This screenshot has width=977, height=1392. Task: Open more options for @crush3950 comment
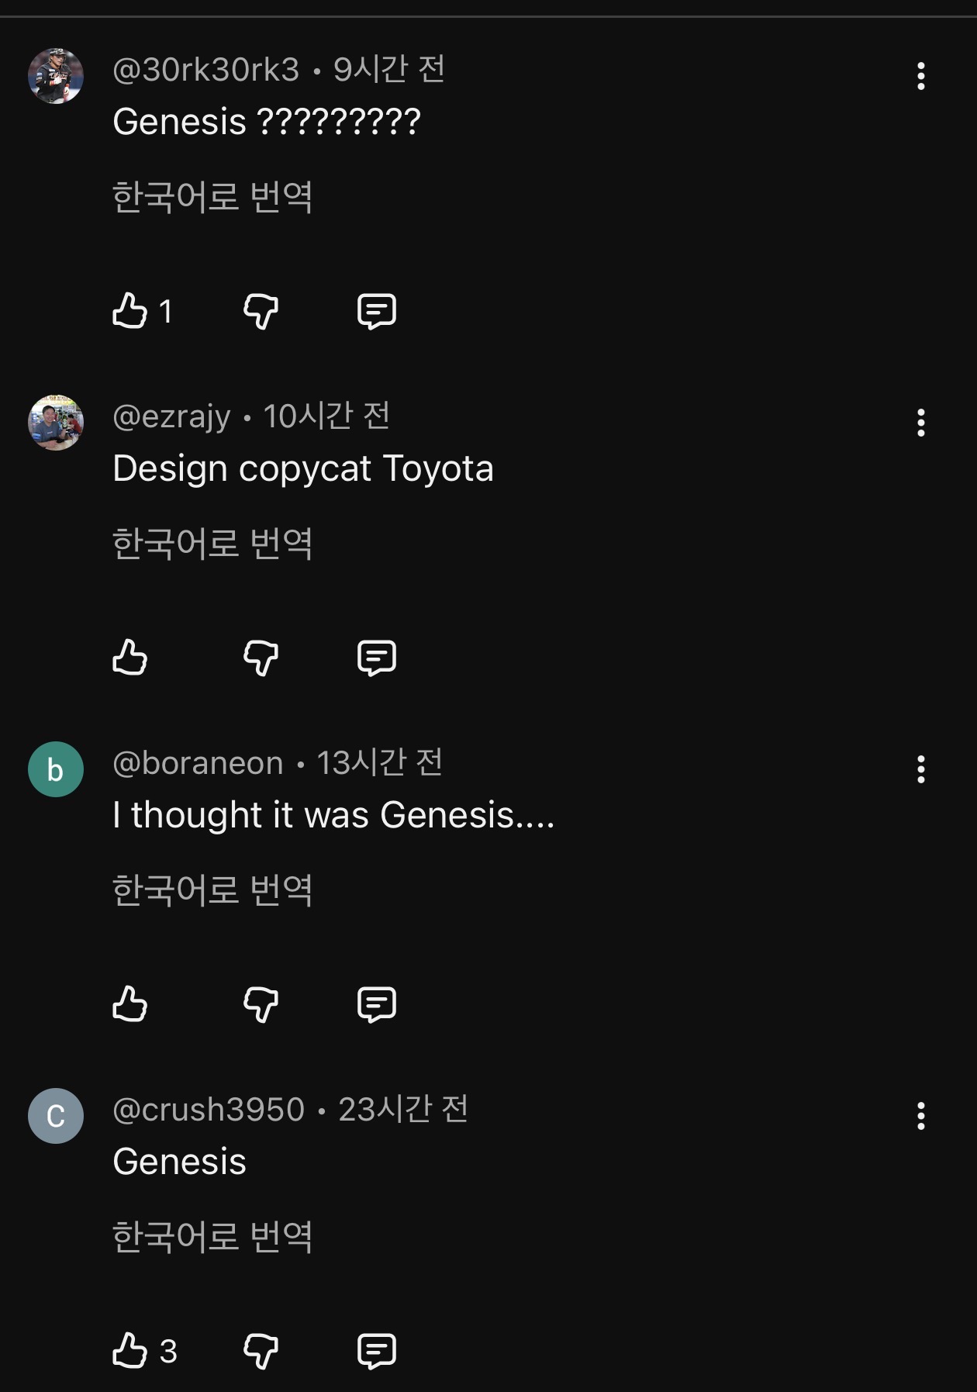[x=920, y=1116]
